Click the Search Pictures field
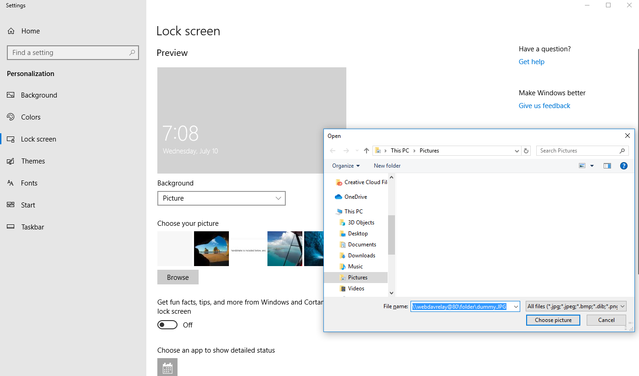 pyautogui.click(x=582, y=151)
